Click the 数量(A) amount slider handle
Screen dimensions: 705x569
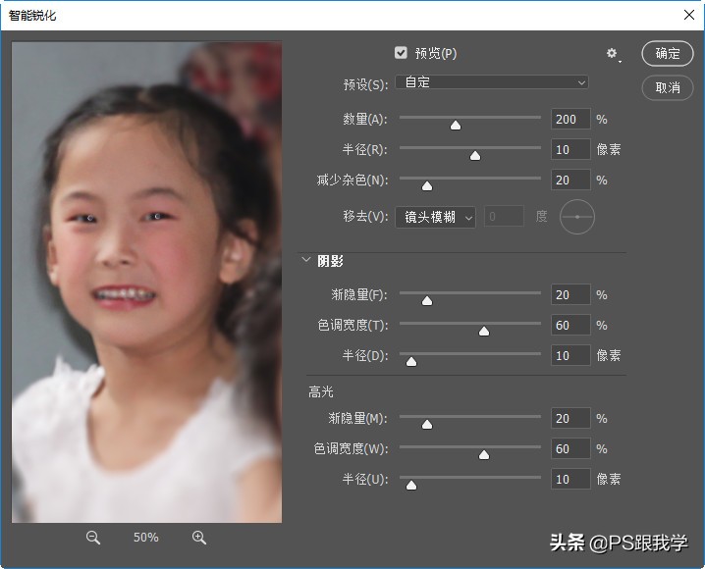point(456,125)
